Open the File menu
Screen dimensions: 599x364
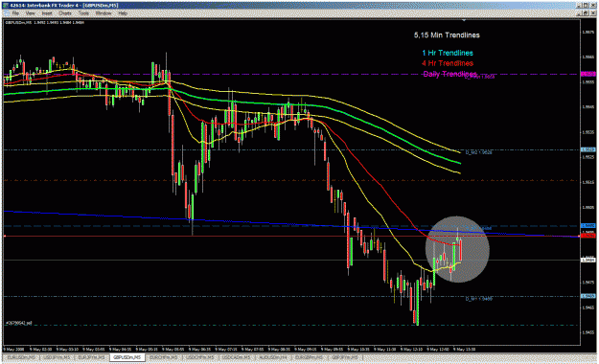[x=15, y=13]
